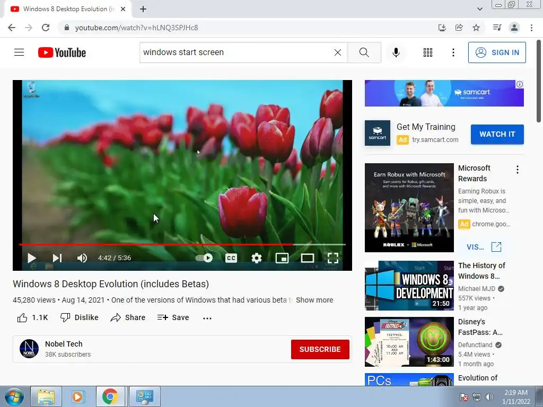
Task: Open Windows Explorer from taskbar
Action: click(x=46, y=396)
